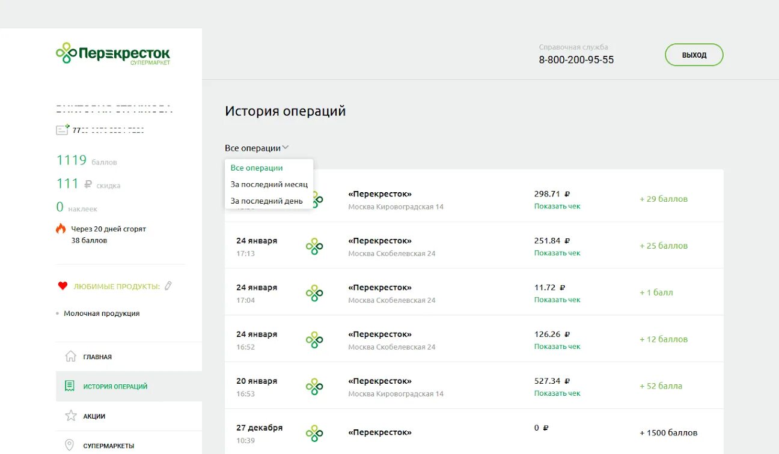The image size is (779, 454).
Task: Click Справочная служба label
Action: [x=573, y=47]
